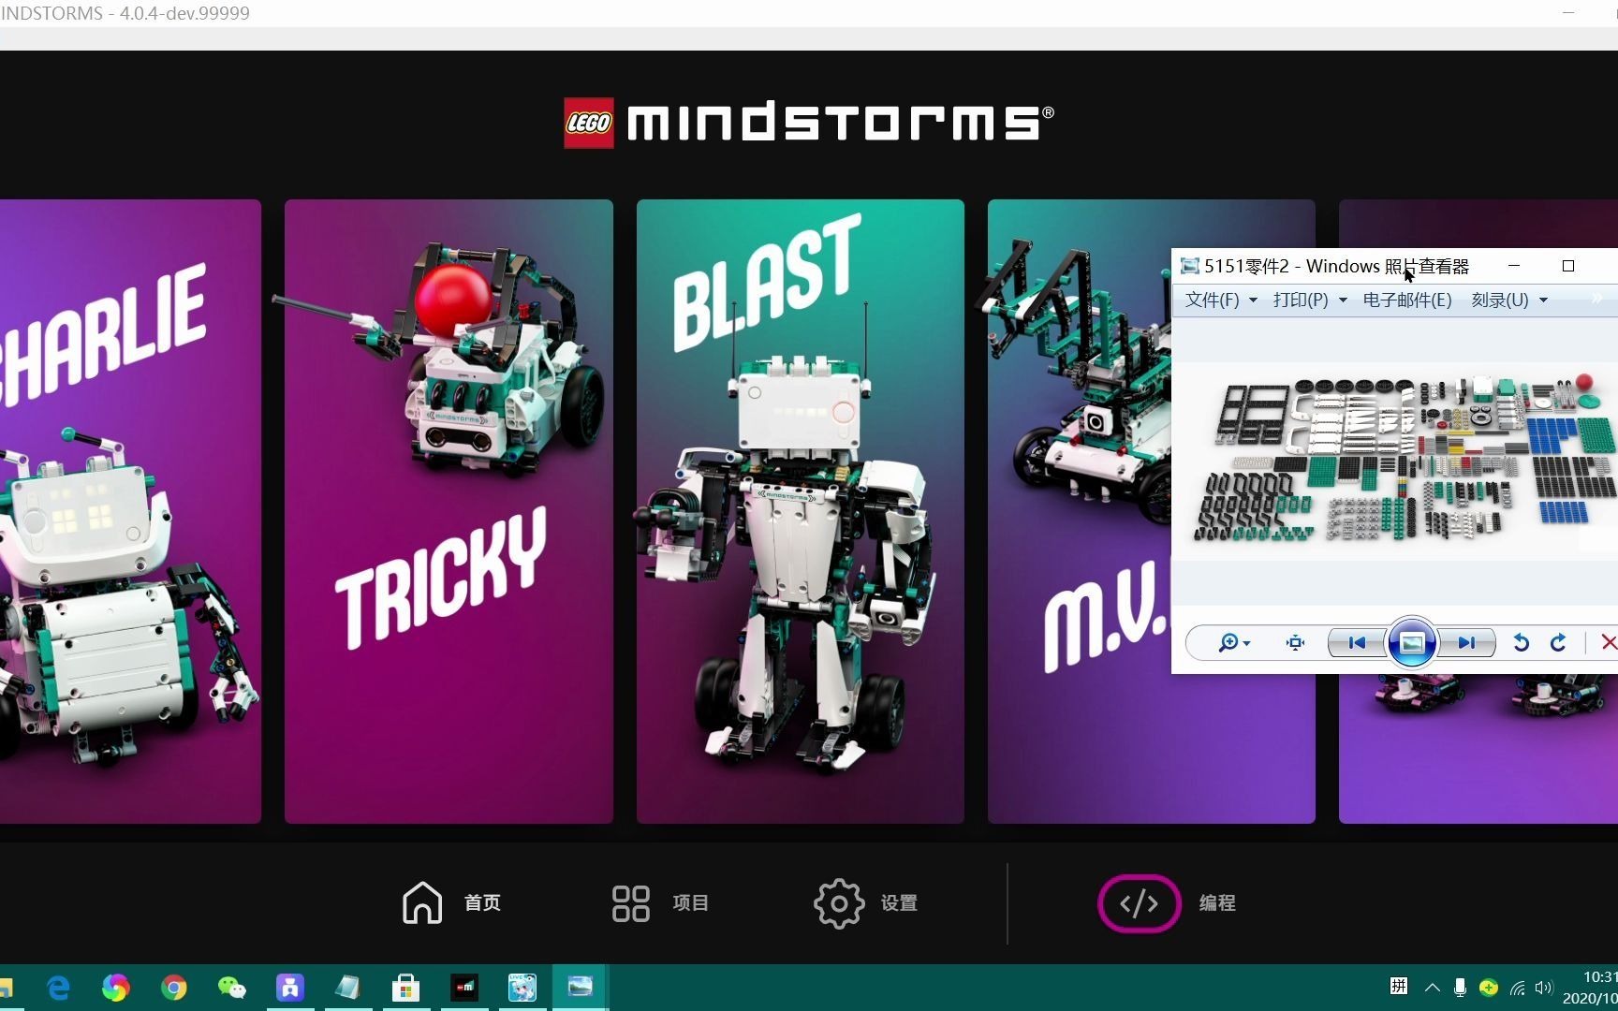The height and width of the screenshot is (1011, 1618).
Task: Click the coding (编程) brackets button
Action: (1139, 903)
